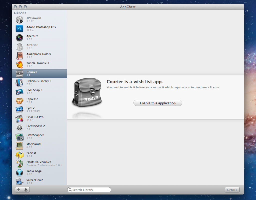Focus the Search Library field
256x200 pixels.
(x=89, y=190)
